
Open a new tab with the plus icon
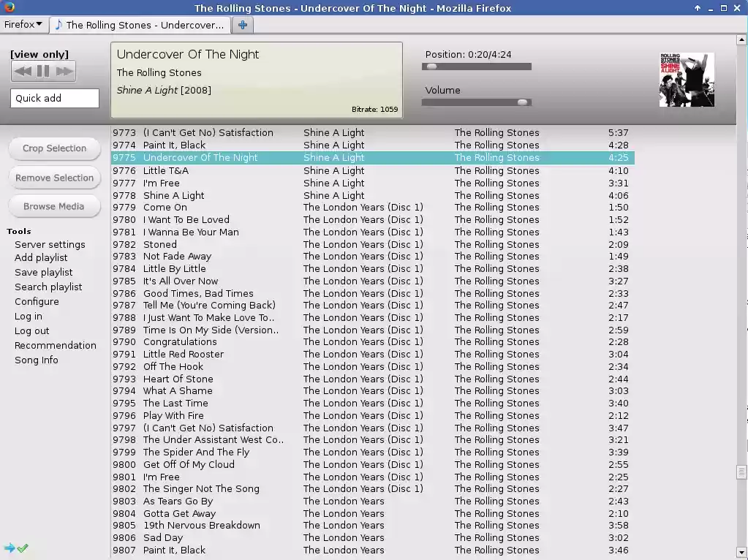tap(243, 25)
